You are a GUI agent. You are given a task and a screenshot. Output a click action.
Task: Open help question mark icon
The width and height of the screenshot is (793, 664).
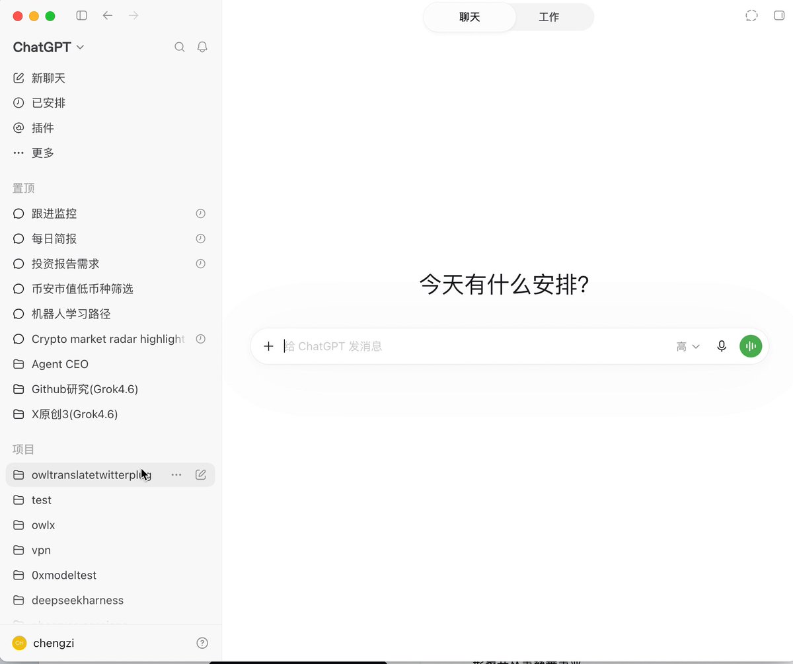(203, 643)
